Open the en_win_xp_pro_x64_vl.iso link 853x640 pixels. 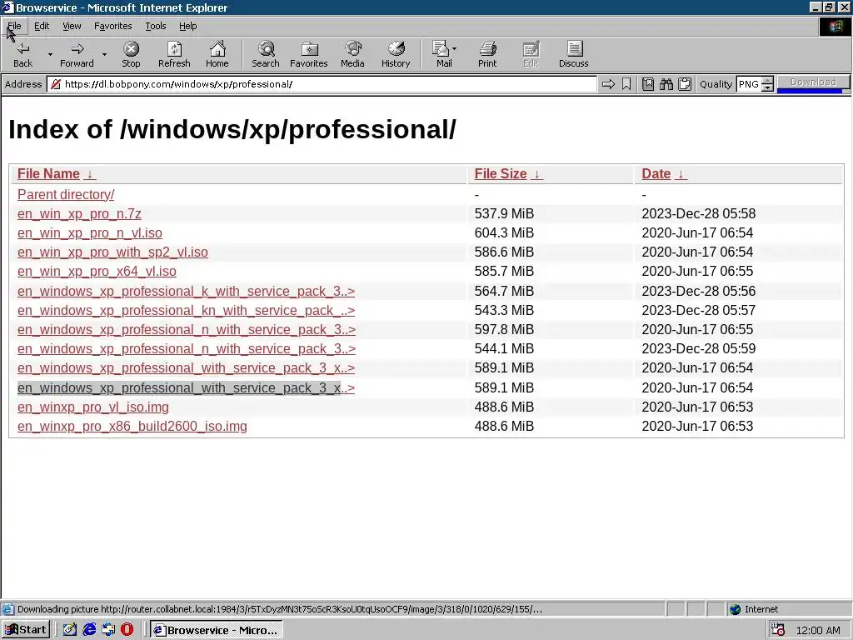[x=97, y=271]
